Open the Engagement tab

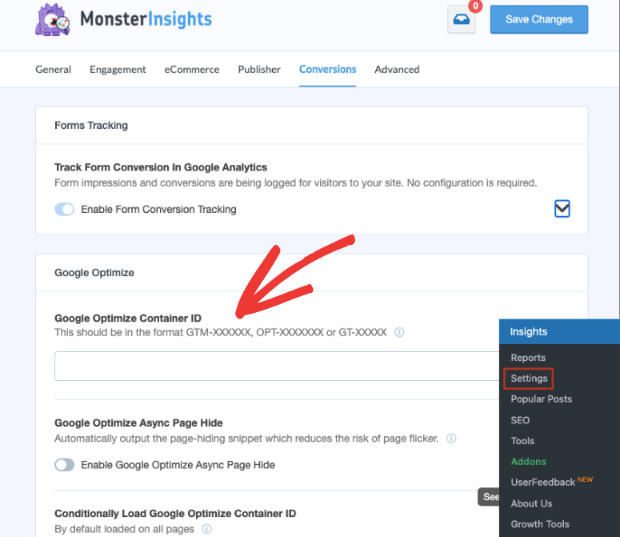click(x=118, y=69)
